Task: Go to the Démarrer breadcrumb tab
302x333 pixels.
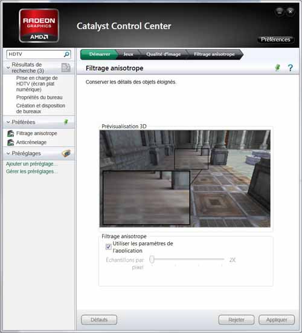Action: (99, 54)
